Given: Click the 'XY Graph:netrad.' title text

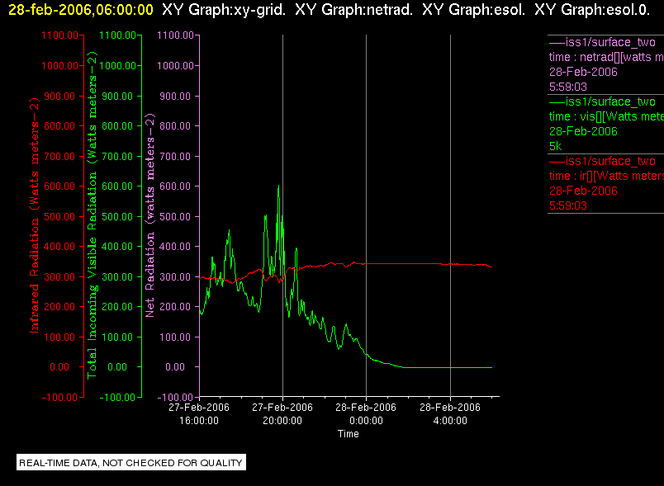Looking at the screenshot, I should pos(353,10).
